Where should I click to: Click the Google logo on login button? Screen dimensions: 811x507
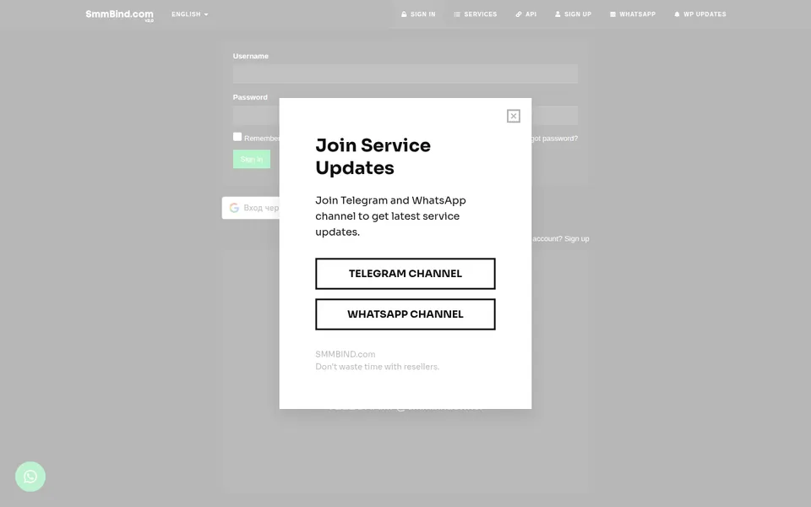234,208
